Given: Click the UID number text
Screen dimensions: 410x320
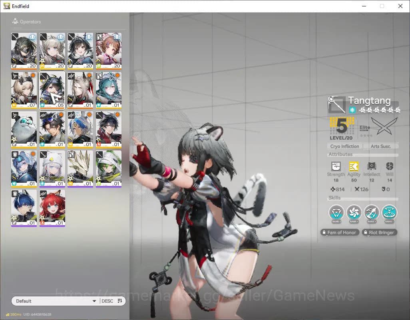Looking at the screenshot, I should click(37, 314).
